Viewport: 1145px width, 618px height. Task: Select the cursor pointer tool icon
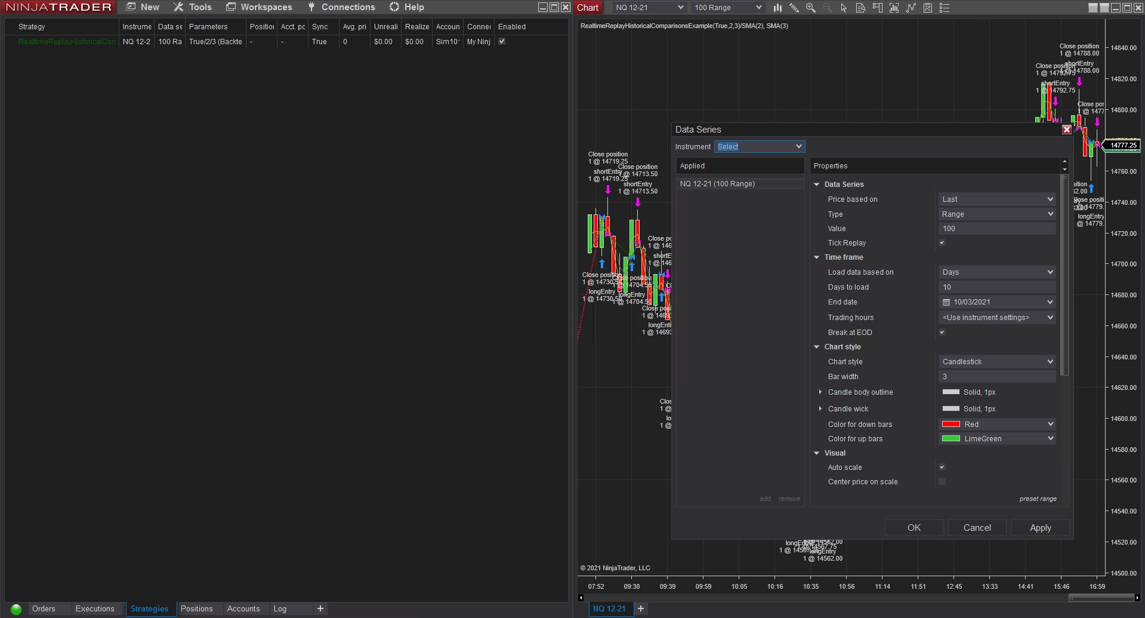[x=844, y=8]
